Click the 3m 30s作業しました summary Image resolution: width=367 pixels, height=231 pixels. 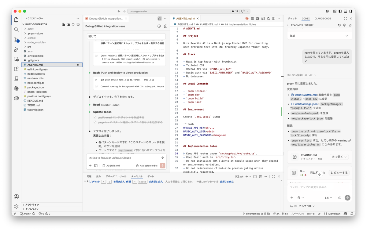(x=301, y=75)
